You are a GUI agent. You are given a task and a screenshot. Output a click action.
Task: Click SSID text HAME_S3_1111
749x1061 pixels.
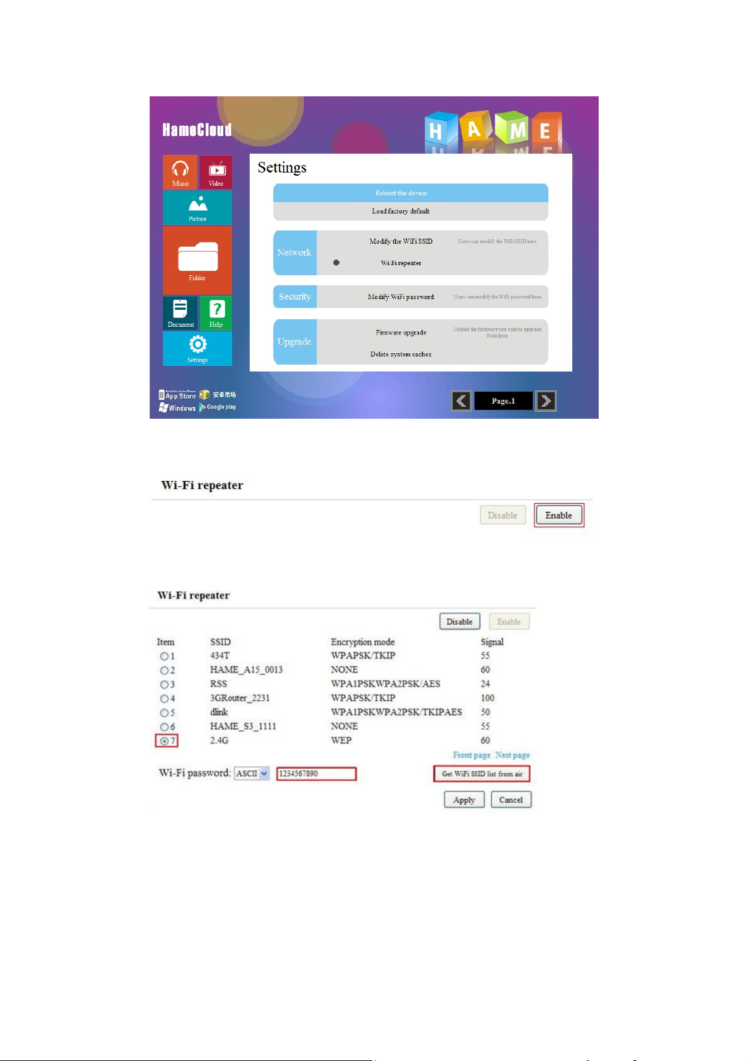[x=243, y=727]
